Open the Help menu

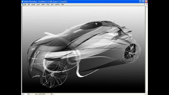[63, 4]
